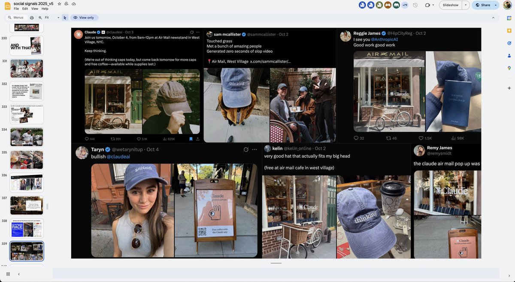Click the orange collaborator avatar
The image size is (515, 282).
(388, 5)
